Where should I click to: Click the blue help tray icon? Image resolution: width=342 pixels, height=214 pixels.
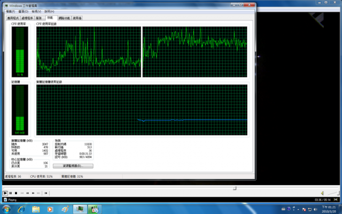pyautogui.click(x=289, y=209)
